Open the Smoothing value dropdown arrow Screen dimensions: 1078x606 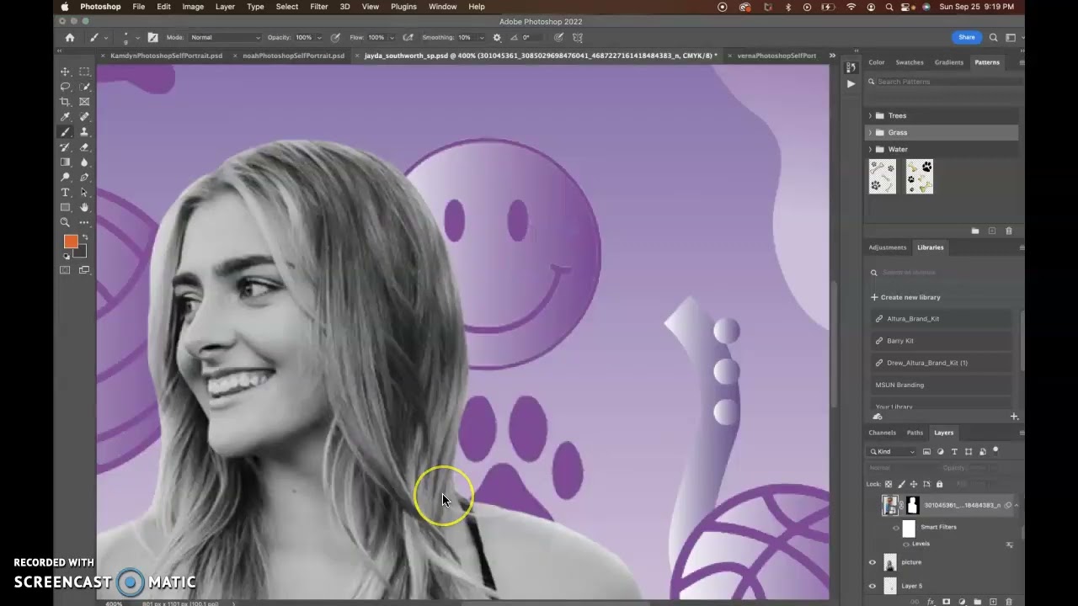pyautogui.click(x=481, y=37)
